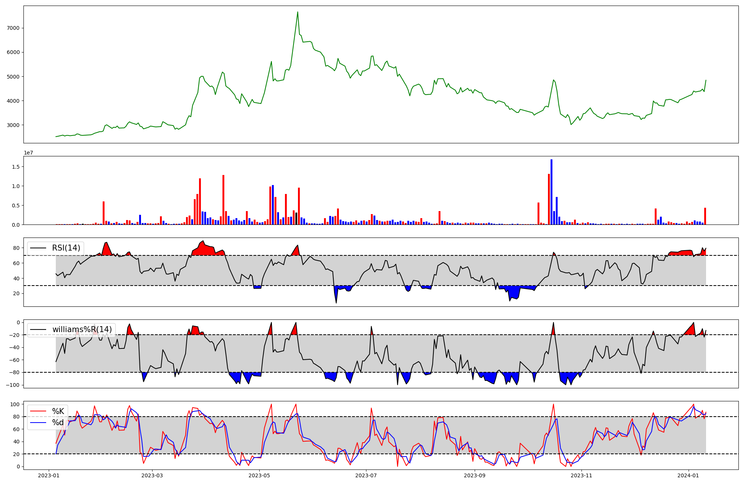This screenshot has height=484, width=744.
Task: Click the 5000 price axis label
Action: coord(13,77)
